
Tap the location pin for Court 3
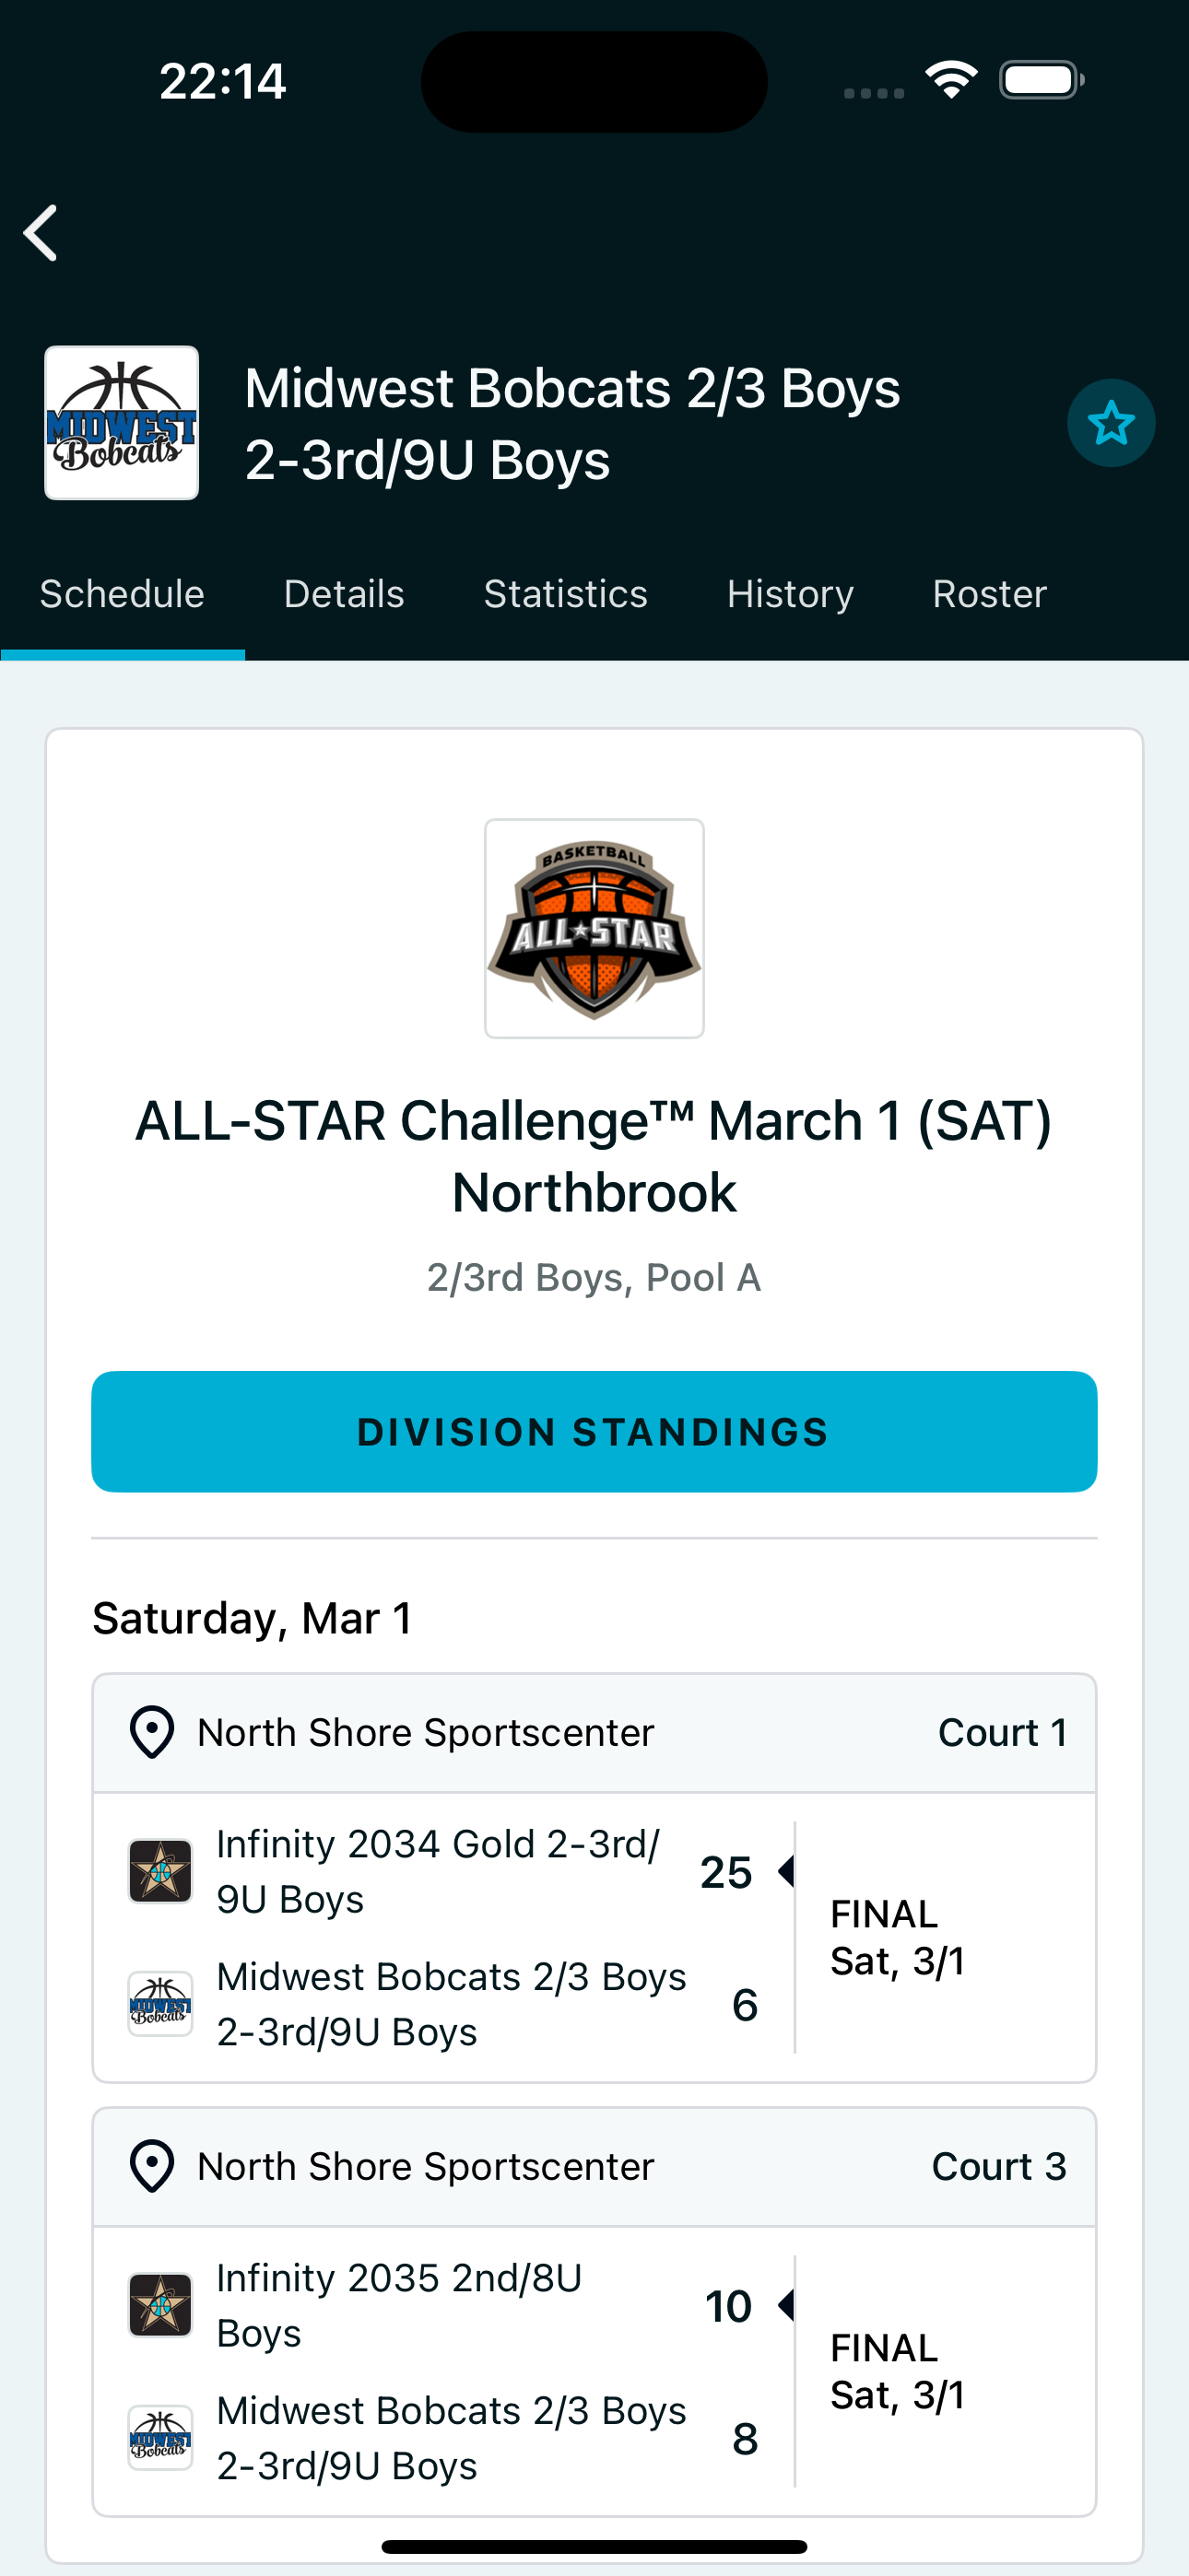point(152,2166)
